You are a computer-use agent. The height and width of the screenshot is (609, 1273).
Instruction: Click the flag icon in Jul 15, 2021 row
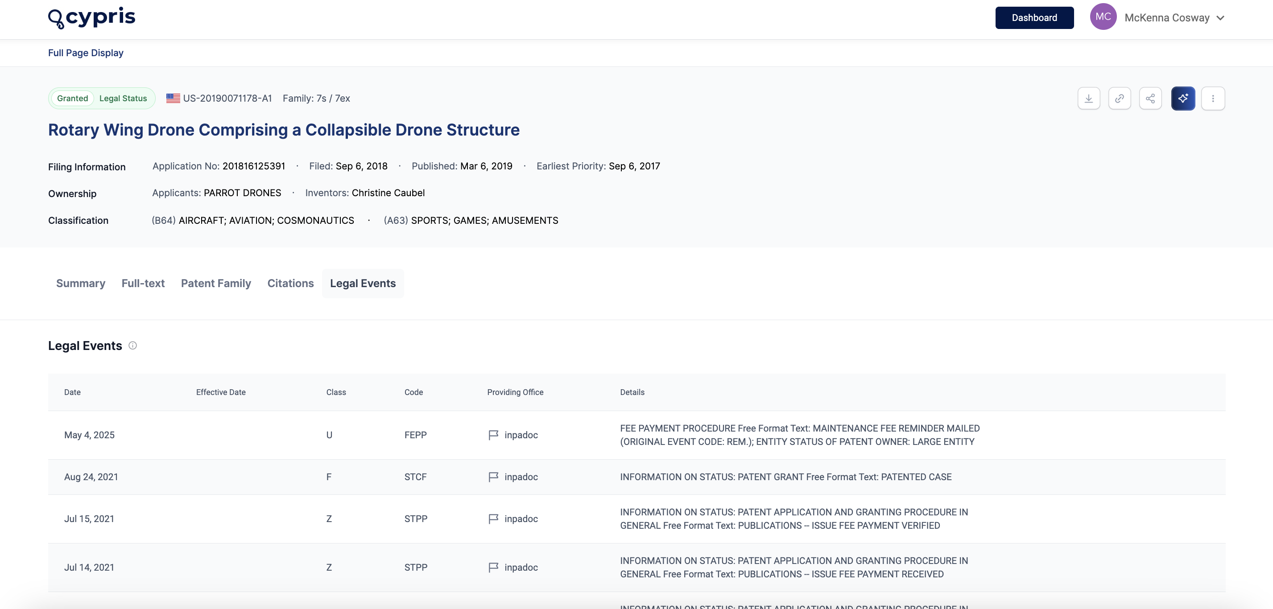point(493,519)
